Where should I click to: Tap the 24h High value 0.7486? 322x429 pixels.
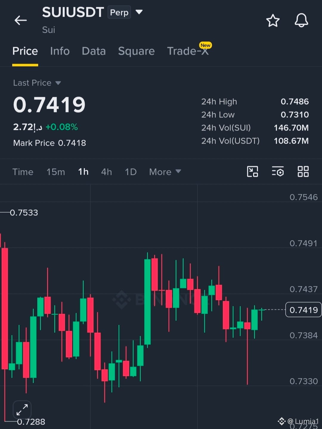(x=295, y=102)
